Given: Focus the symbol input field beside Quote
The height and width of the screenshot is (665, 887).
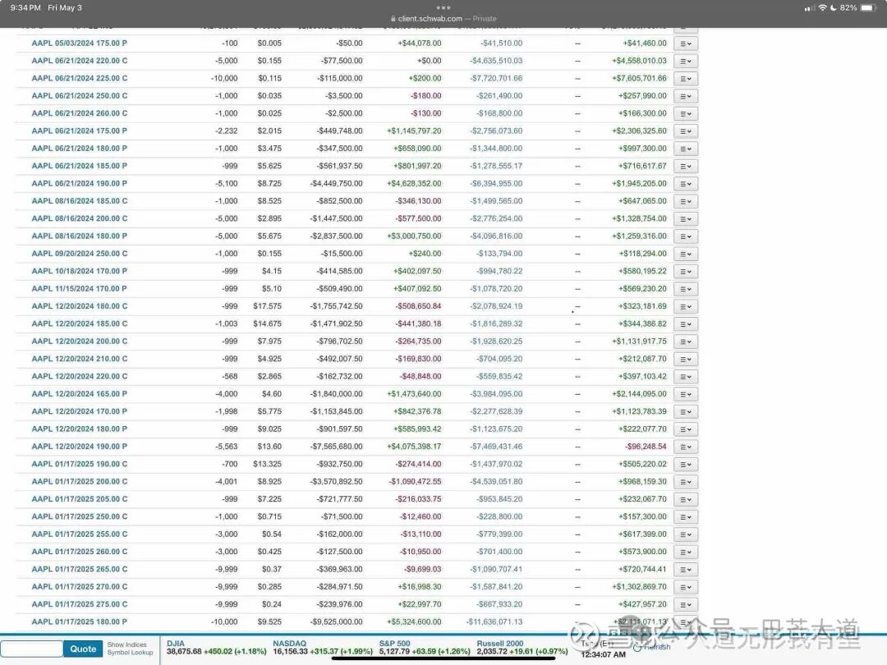Looking at the screenshot, I should 32,649.
